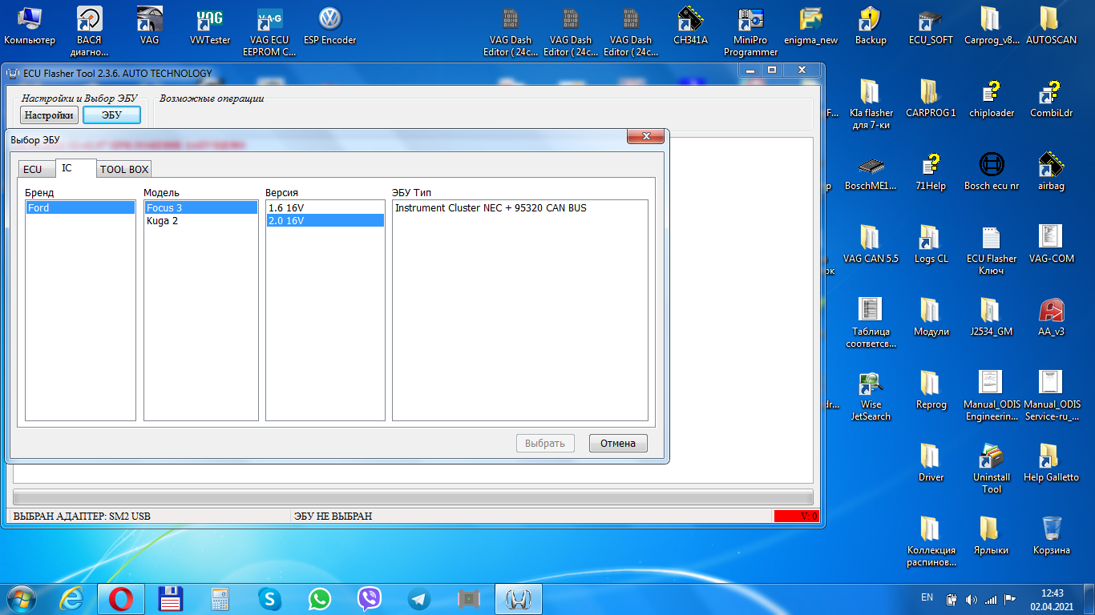
Task: Open the Recycle Bin (Корзина)
Action: click(x=1051, y=533)
